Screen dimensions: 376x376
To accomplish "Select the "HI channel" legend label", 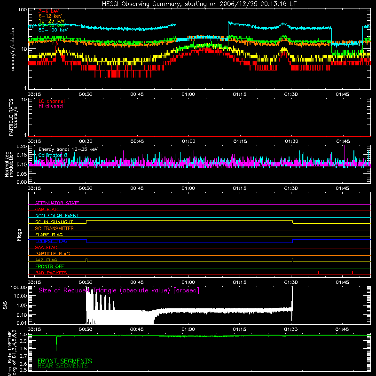I will [51, 106].
